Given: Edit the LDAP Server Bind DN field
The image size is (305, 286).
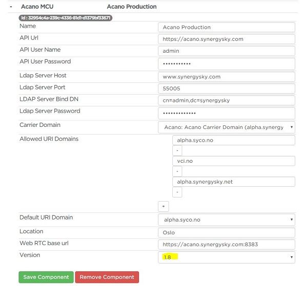Looking at the screenshot, I should click(x=227, y=100).
